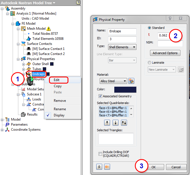
Task: Open the Autodesk Nastran Model Tree dropdown arrow
Action: (x=54, y=3)
